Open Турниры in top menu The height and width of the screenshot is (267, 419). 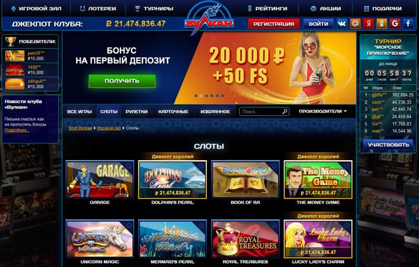154,8
